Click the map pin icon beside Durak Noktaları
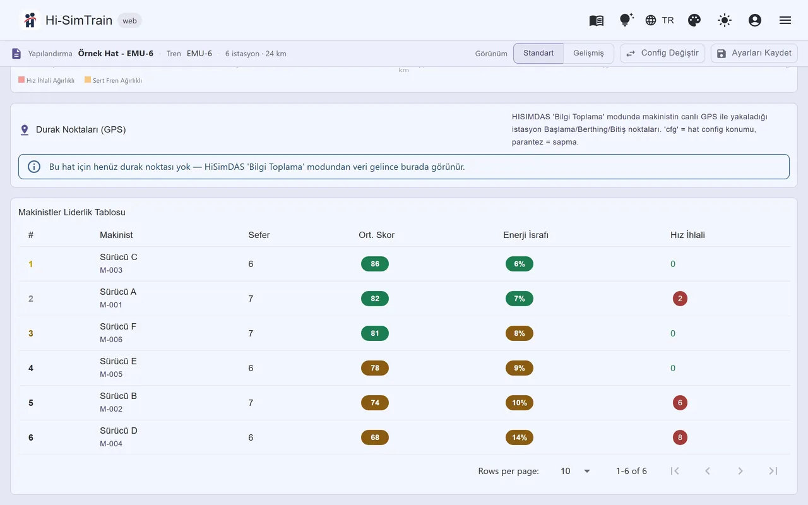This screenshot has height=505, width=808. (x=25, y=130)
